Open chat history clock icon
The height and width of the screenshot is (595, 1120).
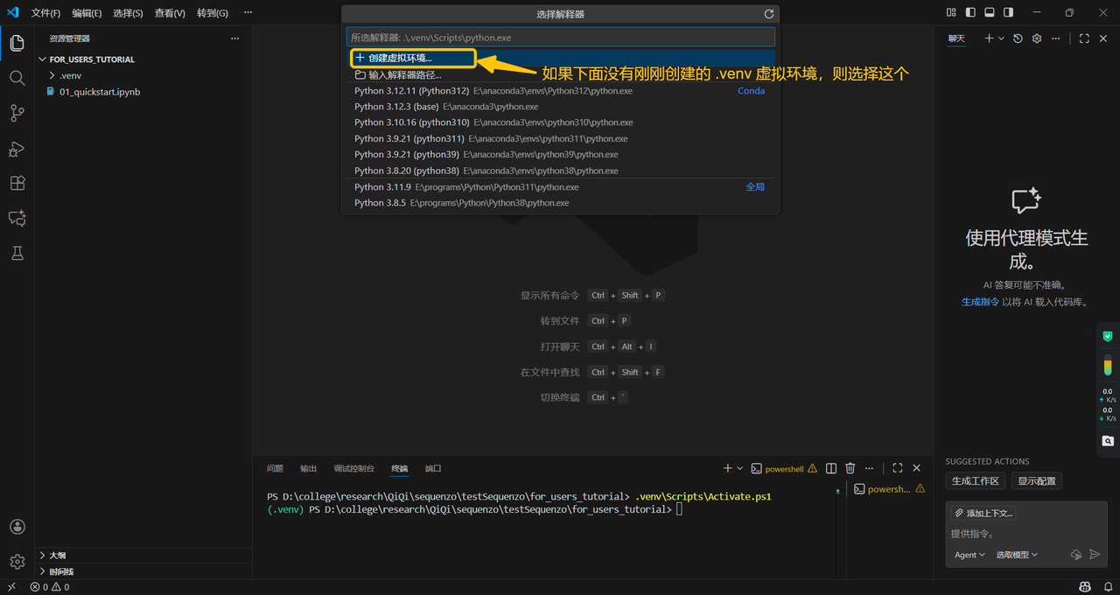click(x=1018, y=38)
